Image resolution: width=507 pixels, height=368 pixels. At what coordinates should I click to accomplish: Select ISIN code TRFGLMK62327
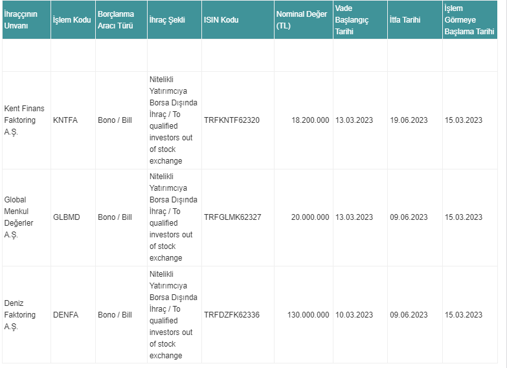click(x=232, y=217)
